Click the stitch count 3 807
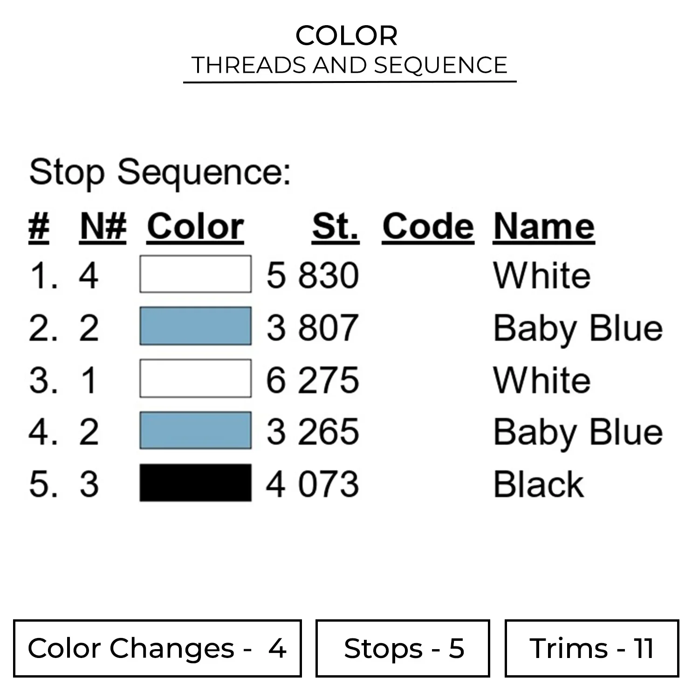699x699 pixels. (313, 327)
